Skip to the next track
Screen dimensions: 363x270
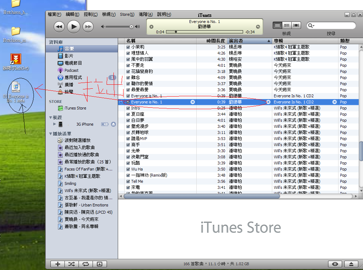tap(88, 27)
